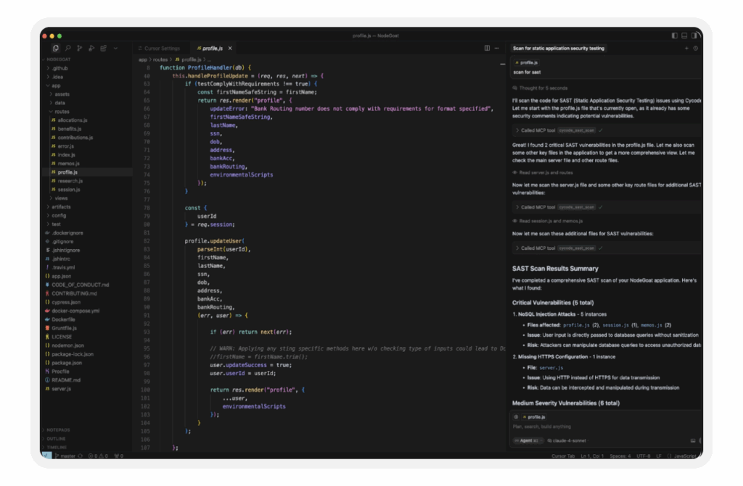The image size is (743, 486).
Task: Open the Run and Debug icon
Action: tap(91, 48)
